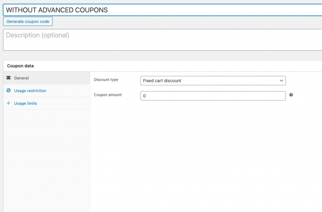Select the Usage limits tab
This screenshot has height=212, width=322.
26,103
